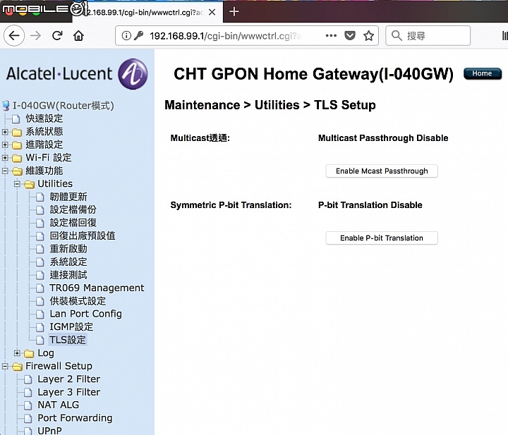Click the page icon beside 快速設定
Image resolution: width=508 pixels, height=435 pixels.
point(16,118)
